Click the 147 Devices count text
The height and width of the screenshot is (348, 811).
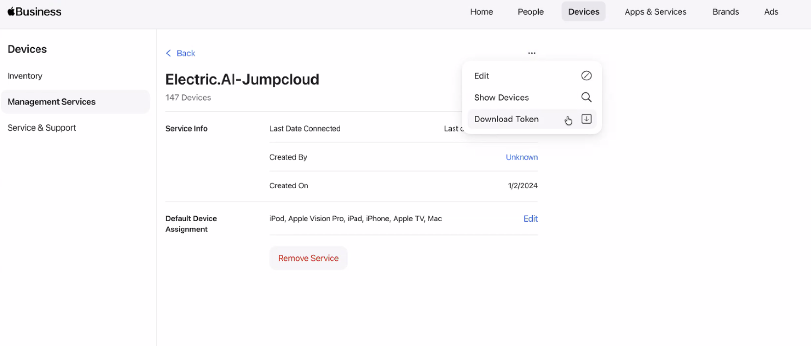point(188,98)
